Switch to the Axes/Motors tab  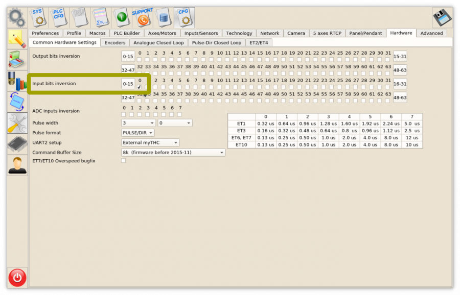[162, 33]
